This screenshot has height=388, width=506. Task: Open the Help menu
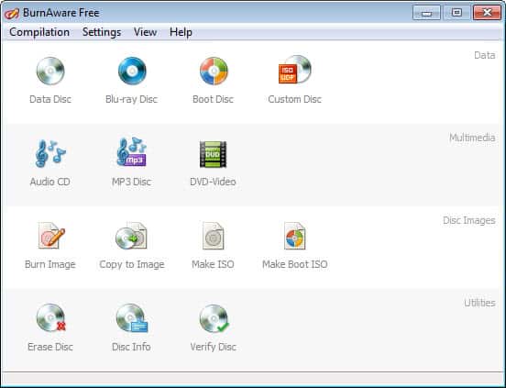click(181, 32)
